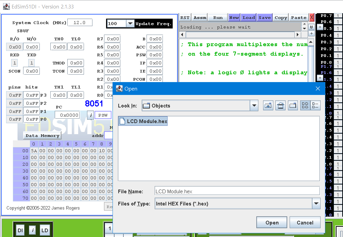Click the Paste button in toolbar
Screen dimensions: 343x237
(x=299, y=17)
